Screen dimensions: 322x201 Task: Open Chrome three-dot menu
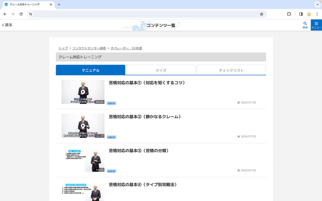pos(317,14)
